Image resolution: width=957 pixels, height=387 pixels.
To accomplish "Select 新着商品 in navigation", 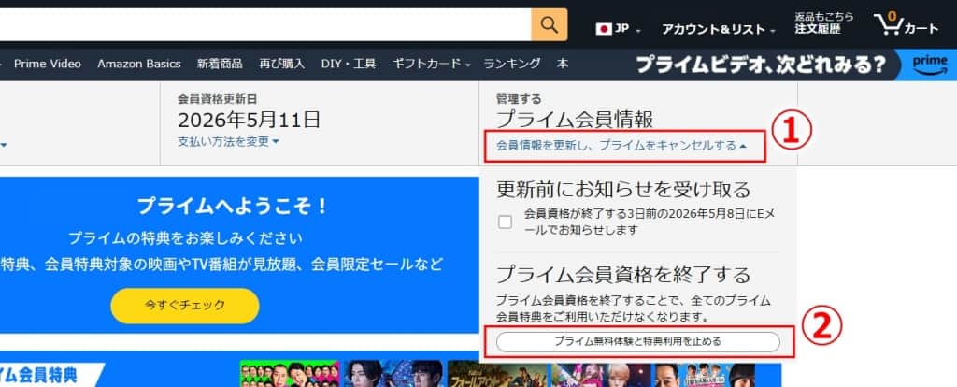I will tap(220, 64).
